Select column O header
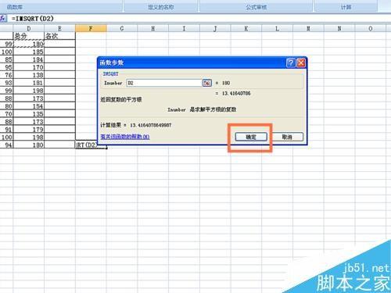Screen dimensions: 391x293 [x=371, y=28]
